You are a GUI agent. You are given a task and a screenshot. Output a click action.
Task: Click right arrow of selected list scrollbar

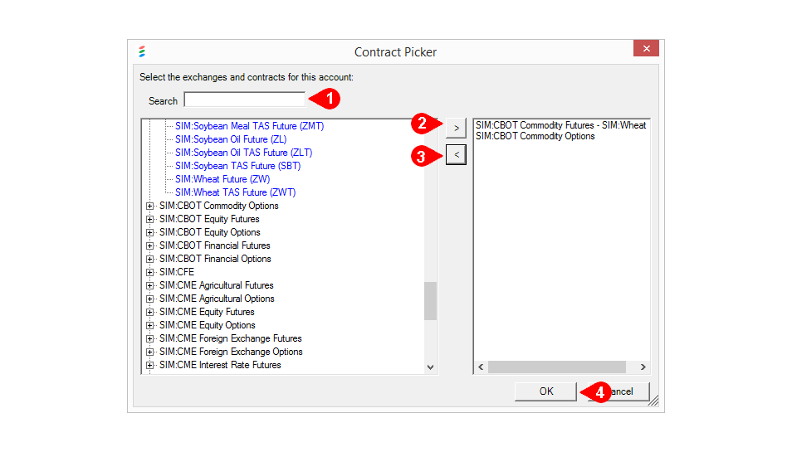pos(643,367)
